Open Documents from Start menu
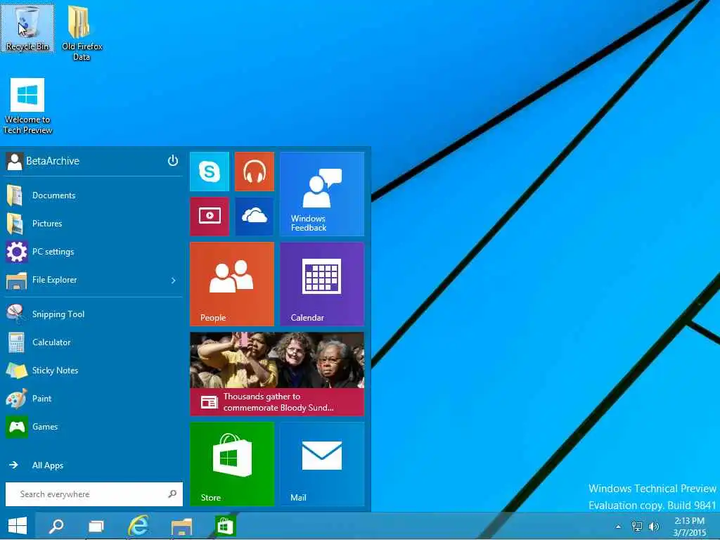The image size is (720, 540). click(x=94, y=195)
